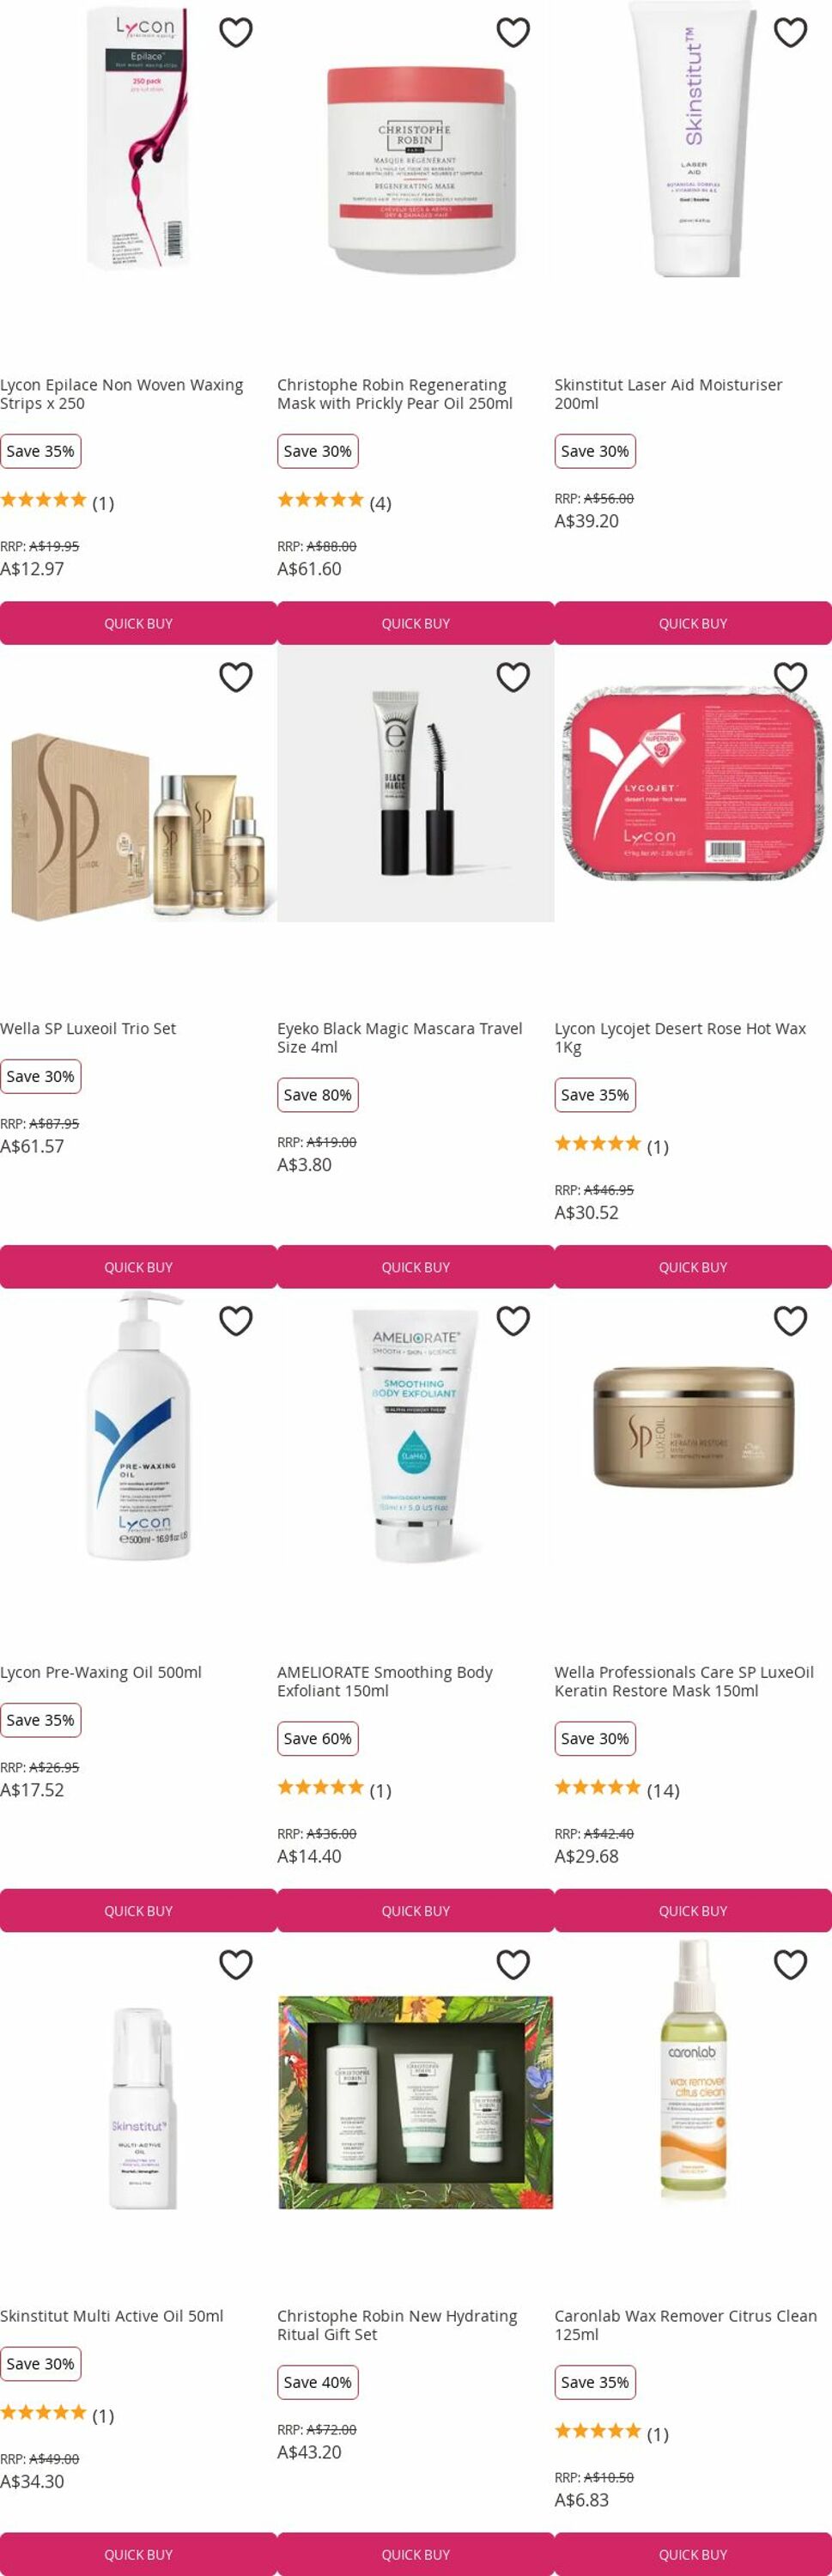The image size is (832, 2576).
Task: Heart the Skinstitut Multi Active Oil
Action: tap(236, 1965)
